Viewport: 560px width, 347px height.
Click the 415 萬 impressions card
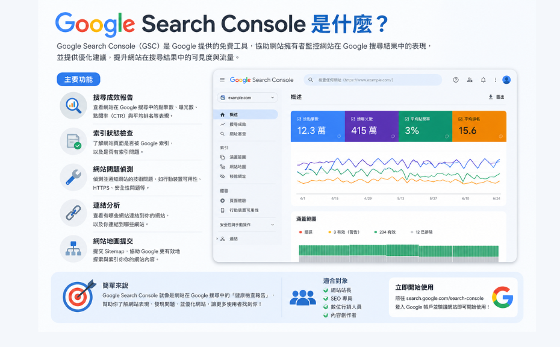(x=372, y=127)
